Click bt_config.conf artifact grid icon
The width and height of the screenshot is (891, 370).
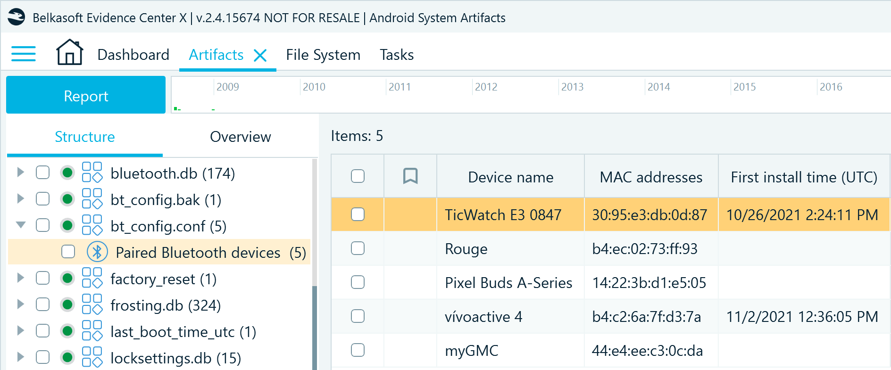[92, 225]
